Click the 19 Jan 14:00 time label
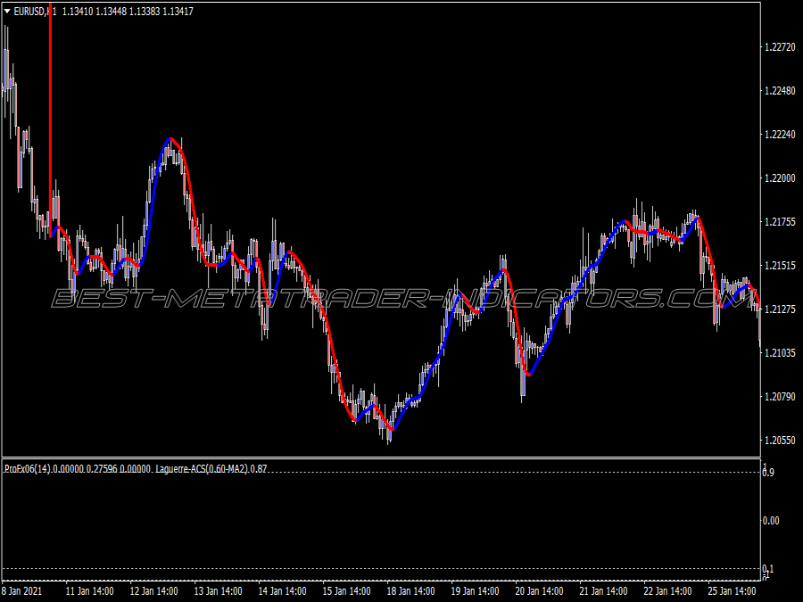The width and height of the screenshot is (803, 602). (475, 591)
